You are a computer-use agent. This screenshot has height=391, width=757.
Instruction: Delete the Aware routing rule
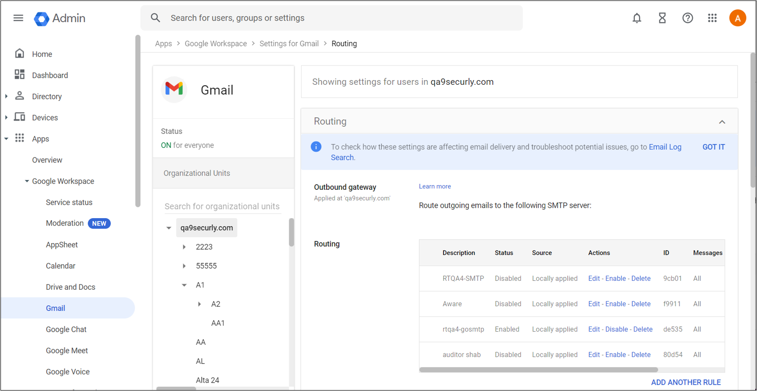coord(641,304)
